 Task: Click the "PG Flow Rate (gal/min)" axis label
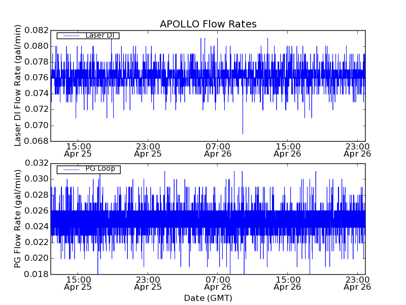coord(17,219)
